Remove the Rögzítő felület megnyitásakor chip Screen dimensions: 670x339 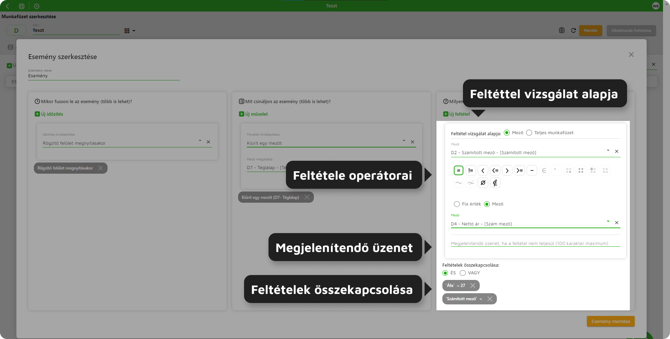[x=101, y=168]
